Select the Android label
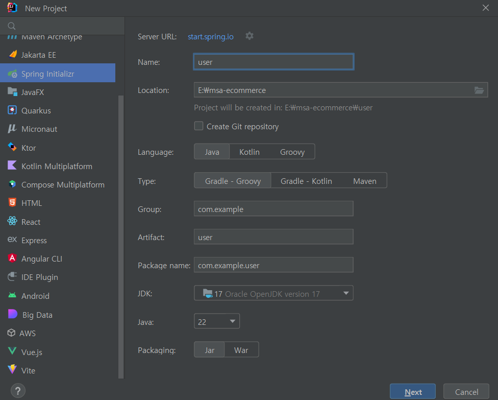The width and height of the screenshot is (498, 400). pos(35,296)
